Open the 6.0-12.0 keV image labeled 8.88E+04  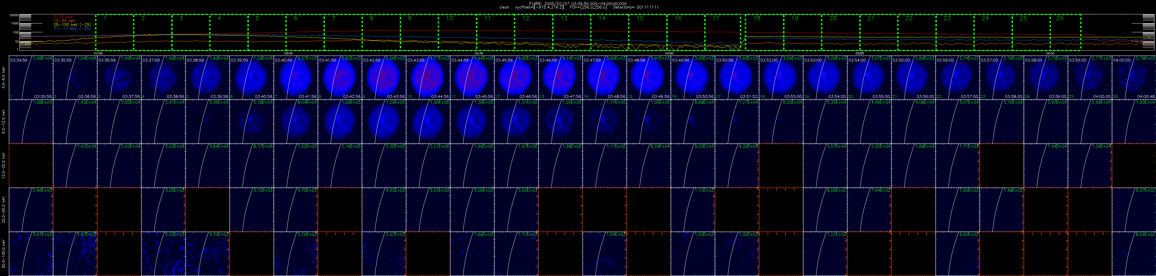(693, 121)
